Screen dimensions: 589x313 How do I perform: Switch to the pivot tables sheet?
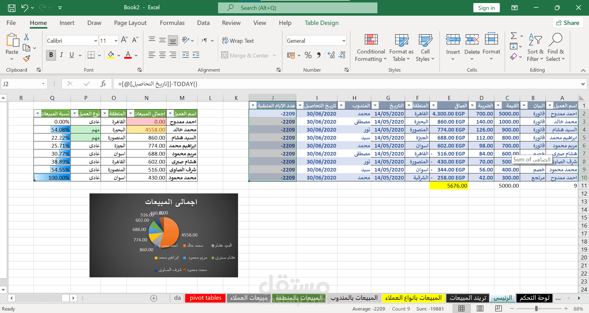[205, 298]
